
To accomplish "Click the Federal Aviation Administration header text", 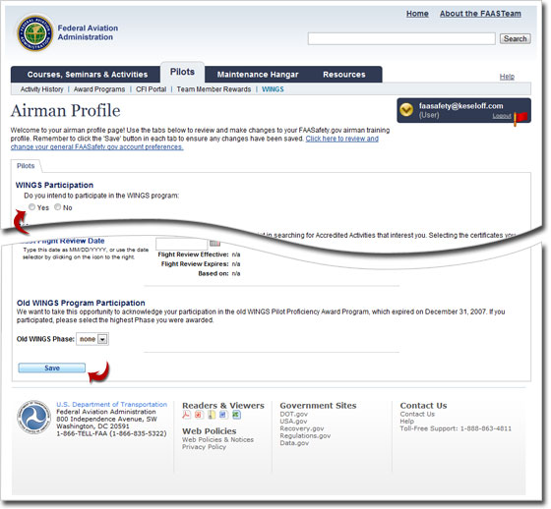I will 88,32.
